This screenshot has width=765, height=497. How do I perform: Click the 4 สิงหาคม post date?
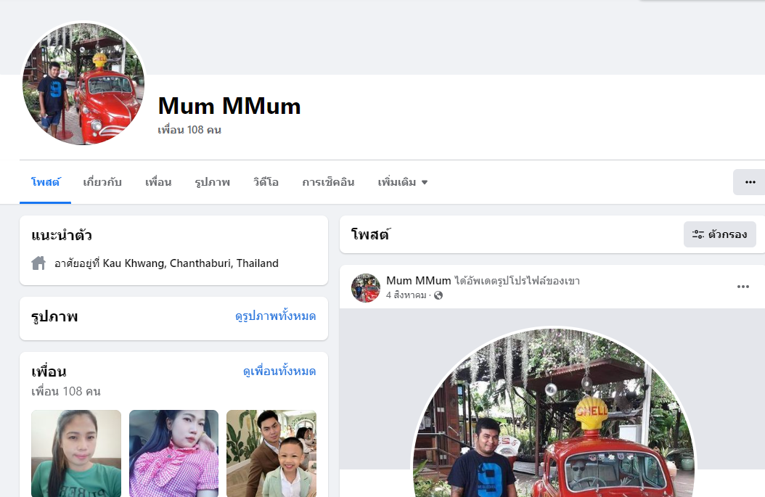[x=406, y=295]
